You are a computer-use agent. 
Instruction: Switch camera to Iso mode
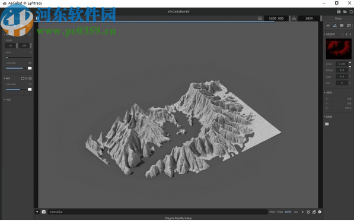pyautogui.click(x=296, y=212)
